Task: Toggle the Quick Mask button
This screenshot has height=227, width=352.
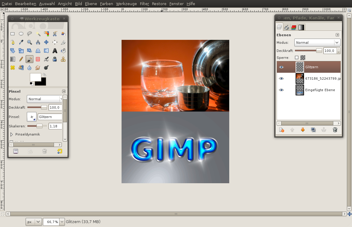Action: point(2,214)
